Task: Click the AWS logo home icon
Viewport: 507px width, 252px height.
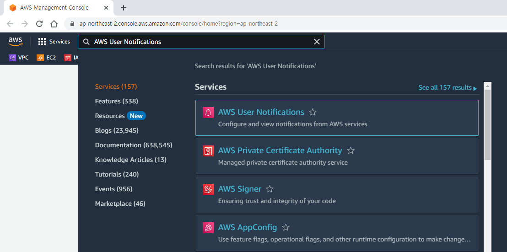Action: (x=16, y=41)
